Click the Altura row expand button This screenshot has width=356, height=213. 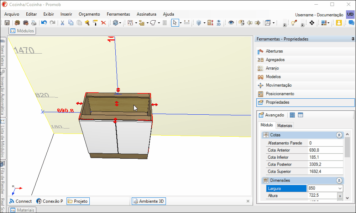[340, 196]
